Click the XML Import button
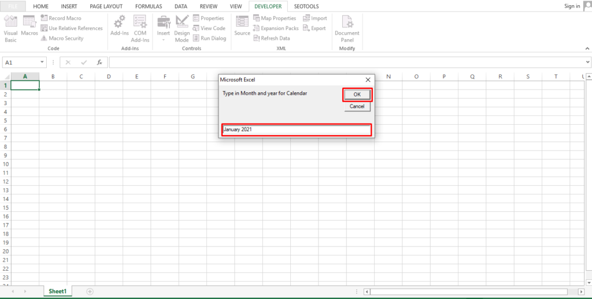 tap(315, 18)
